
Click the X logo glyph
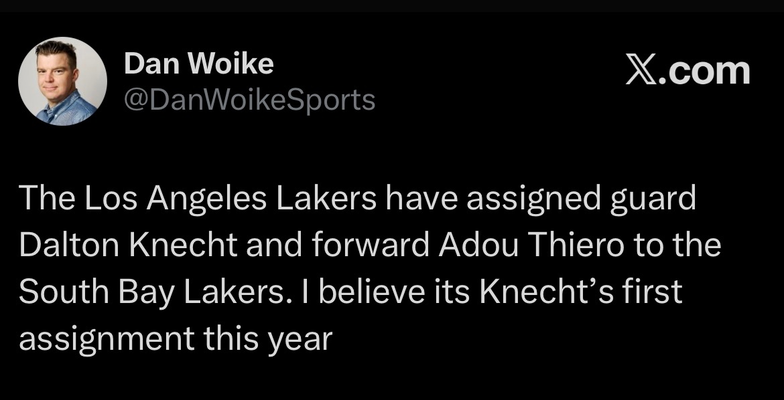tap(642, 72)
